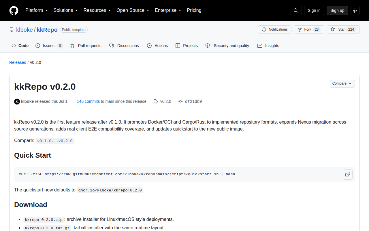Click the repository template icon beside klboke

point(12,29)
